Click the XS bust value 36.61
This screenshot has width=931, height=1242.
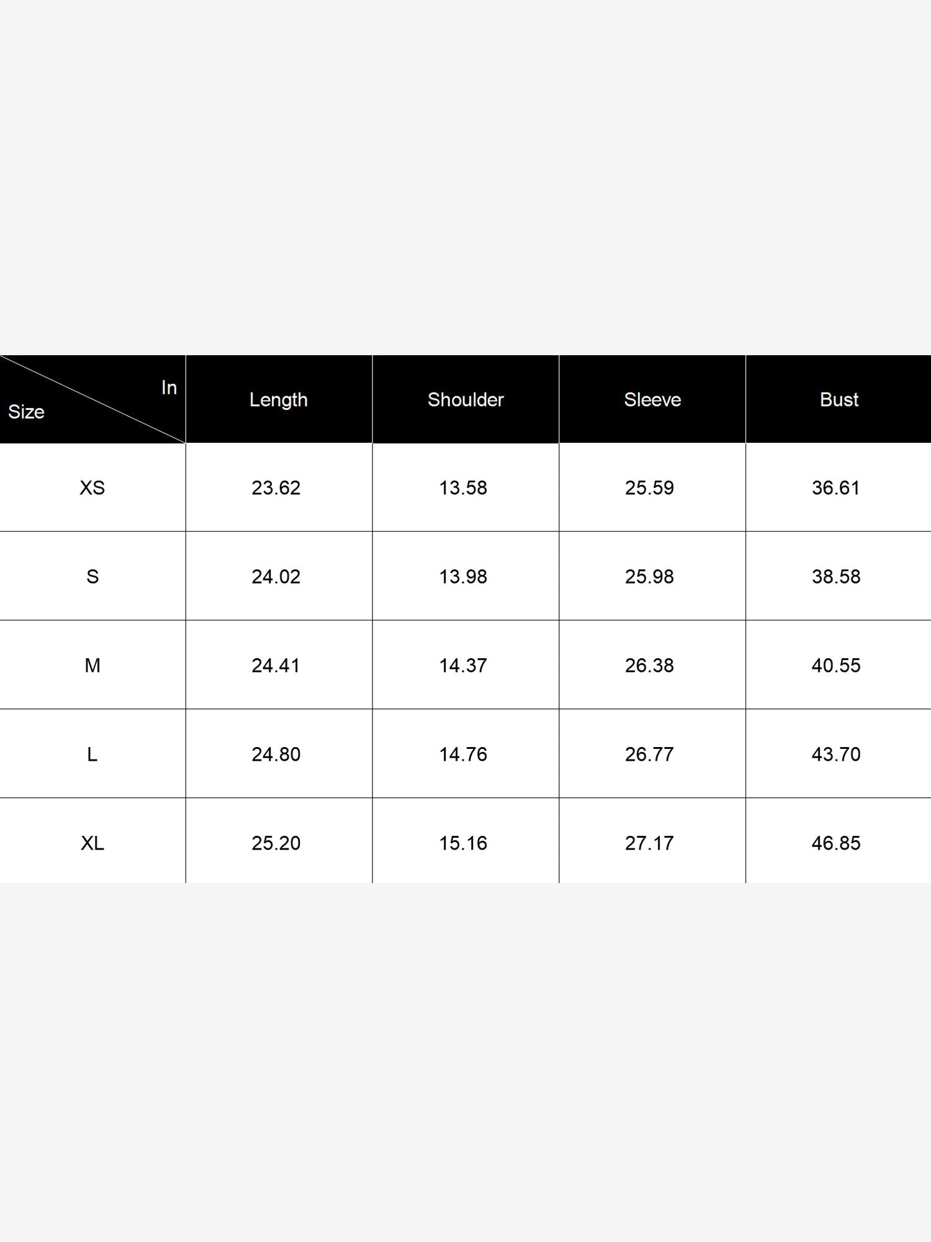coord(836,488)
